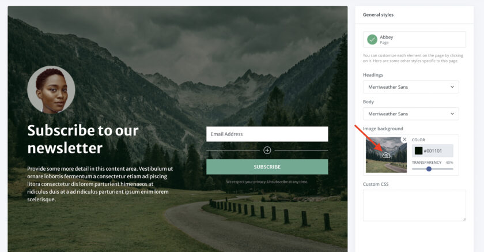Expand the Body font dropdown
This screenshot has height=252, width=484.
coord(411,114)
